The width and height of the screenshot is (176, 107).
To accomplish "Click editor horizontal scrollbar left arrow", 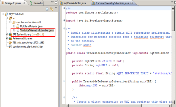I will [67, 106].
